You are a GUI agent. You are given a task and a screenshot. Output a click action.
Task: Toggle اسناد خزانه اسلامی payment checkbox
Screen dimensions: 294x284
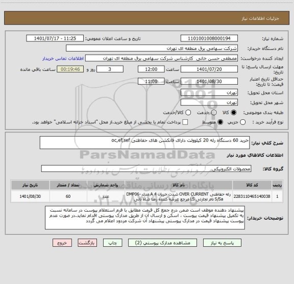pos(185,122)
